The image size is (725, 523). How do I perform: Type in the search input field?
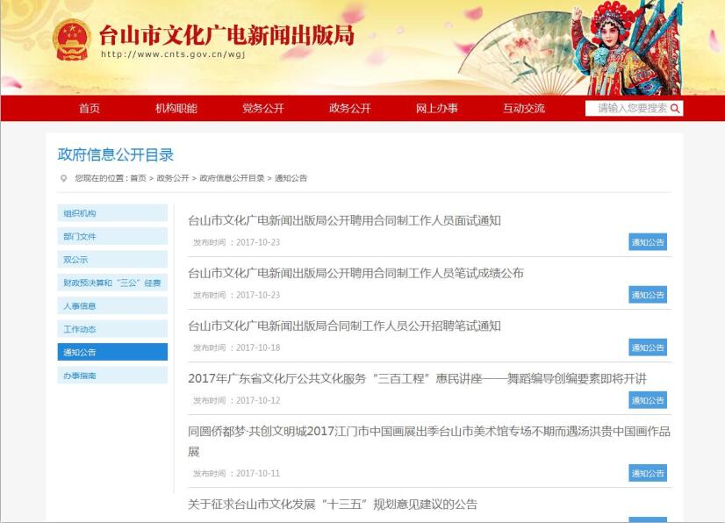pos(627,109)
